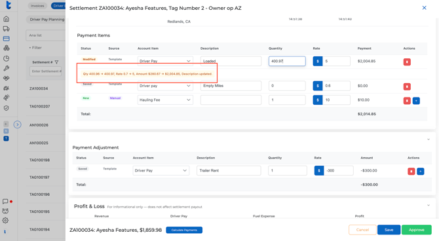Image resolution: width=439 pixels, height=241 pixels.
Task: Expand the sidebar with circled arrow
Action: pyautogui.click(x=17, y=124)
